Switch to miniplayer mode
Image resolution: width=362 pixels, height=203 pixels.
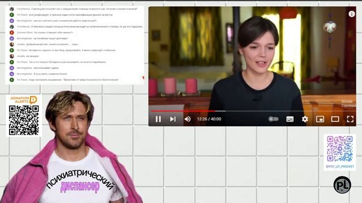(x=320, y=119)
